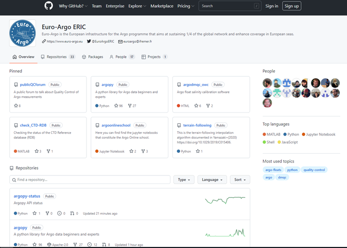Screen dimensions: 347x248
Task: Switch to the Packages tab
Action: [93, 57]
